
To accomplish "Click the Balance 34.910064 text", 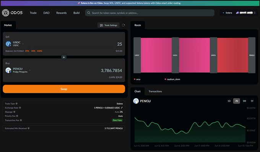I will tap(15, 51).
